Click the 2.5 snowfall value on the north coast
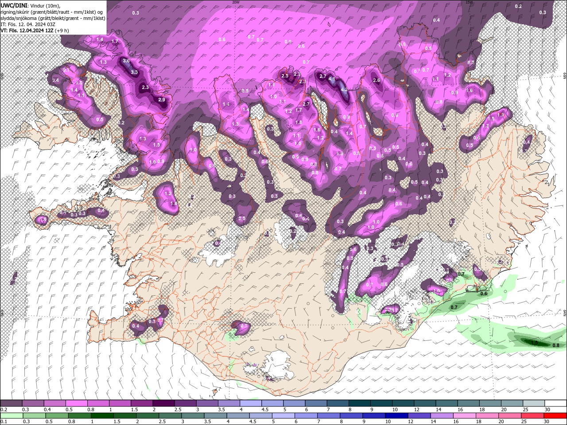Image resolution: width=567 pixels, height=425 pixels. click(x=285, y=76)
